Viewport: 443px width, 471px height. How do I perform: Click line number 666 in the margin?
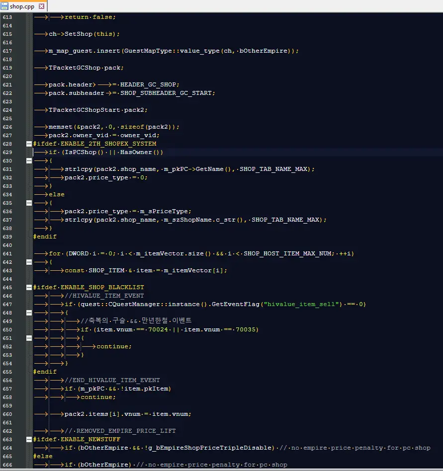point(7,465)
